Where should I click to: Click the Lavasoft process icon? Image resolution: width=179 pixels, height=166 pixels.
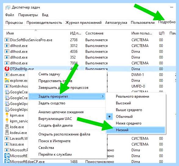point(7,139)
